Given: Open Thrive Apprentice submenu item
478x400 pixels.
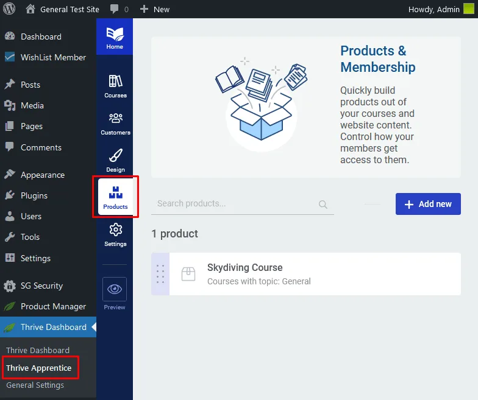Looking at the screenshot, I should (39, 368).
